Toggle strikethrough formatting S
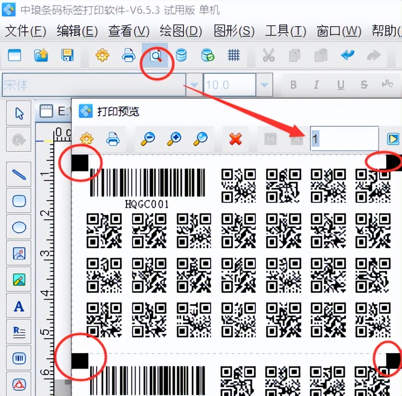Image resolution: width=402 pixels, height=396 pixels. pyautogui.click(x=364, y=85)
